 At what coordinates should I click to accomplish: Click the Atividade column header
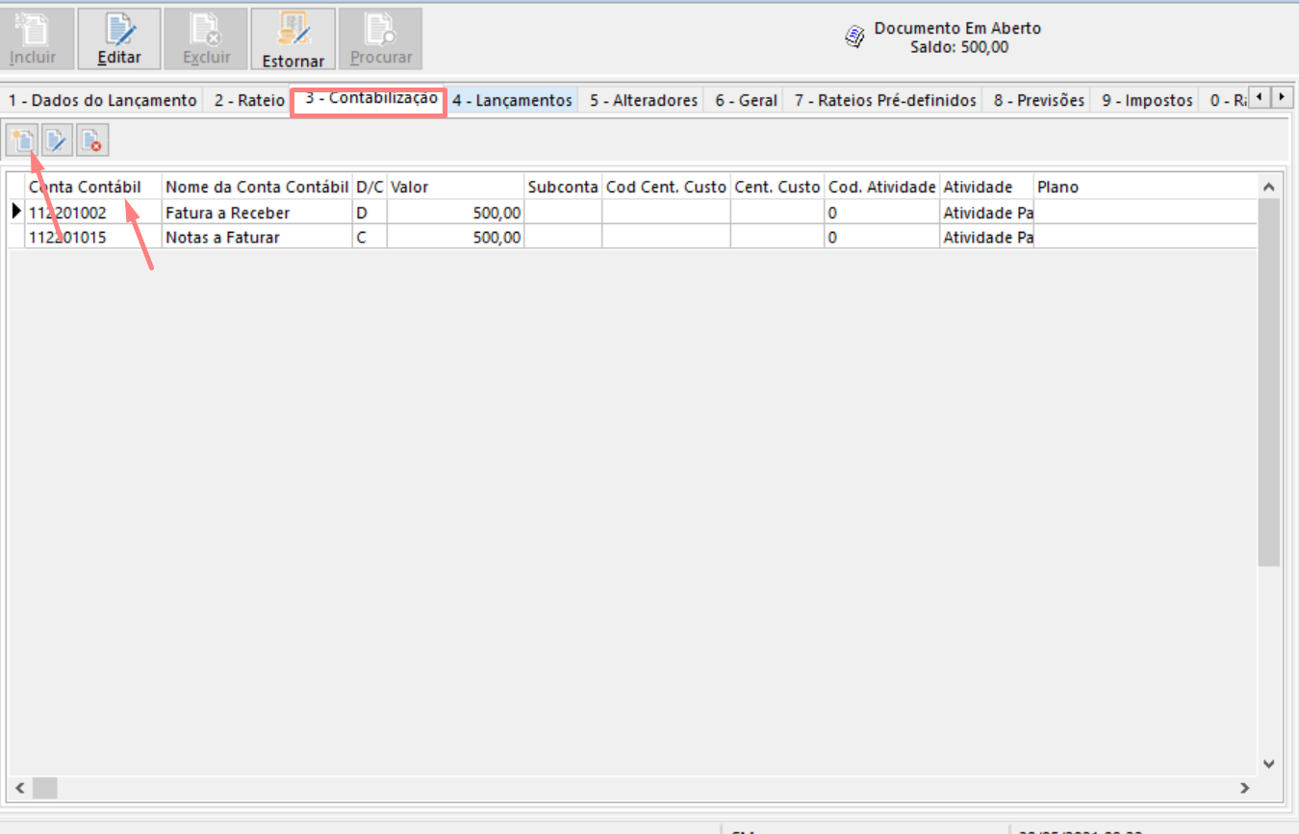[986, 187]
